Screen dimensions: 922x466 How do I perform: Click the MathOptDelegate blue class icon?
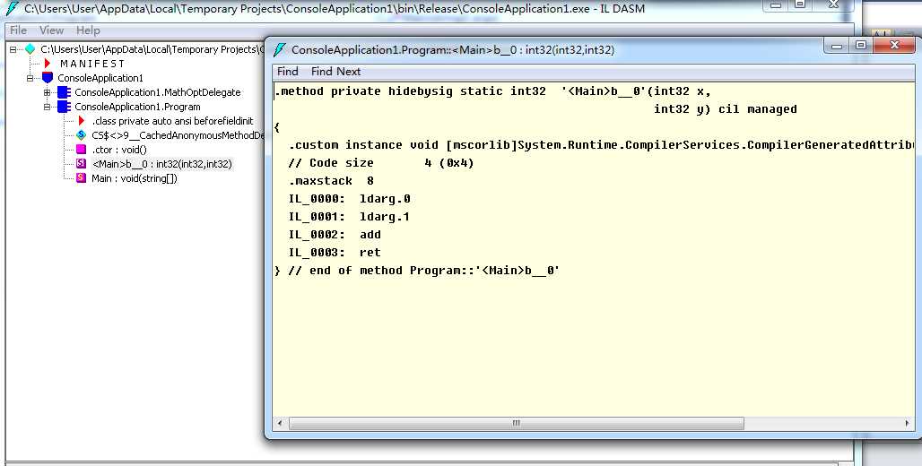[x=64, y=92]
